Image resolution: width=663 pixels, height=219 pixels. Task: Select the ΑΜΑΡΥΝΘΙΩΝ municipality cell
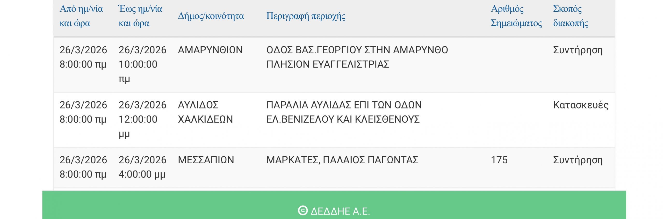[x=210, y=50]
